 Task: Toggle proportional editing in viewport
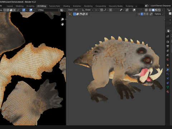click(111, 10)
